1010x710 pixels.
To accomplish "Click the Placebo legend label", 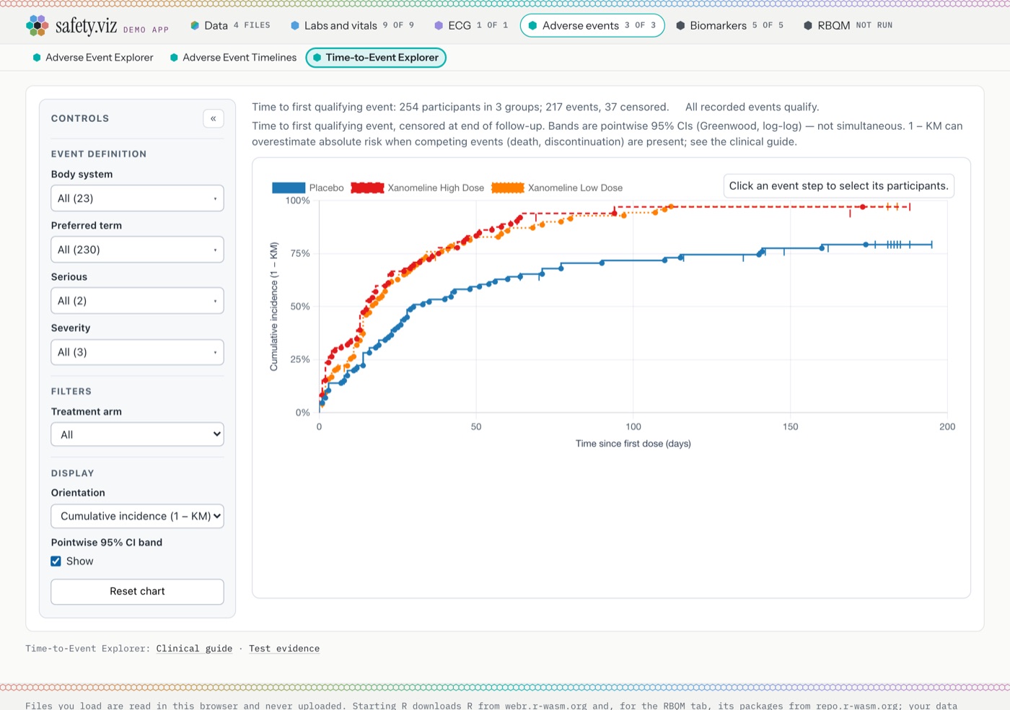I will [x=327, y=188].
